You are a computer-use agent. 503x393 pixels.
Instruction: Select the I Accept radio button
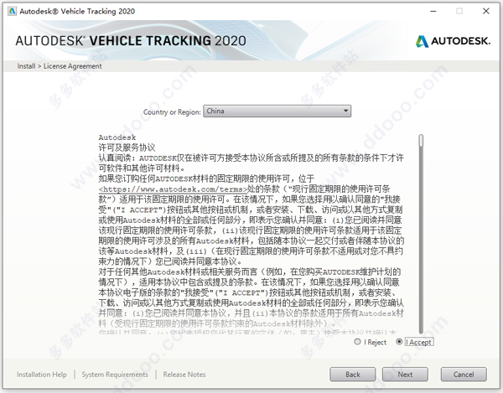399,342
